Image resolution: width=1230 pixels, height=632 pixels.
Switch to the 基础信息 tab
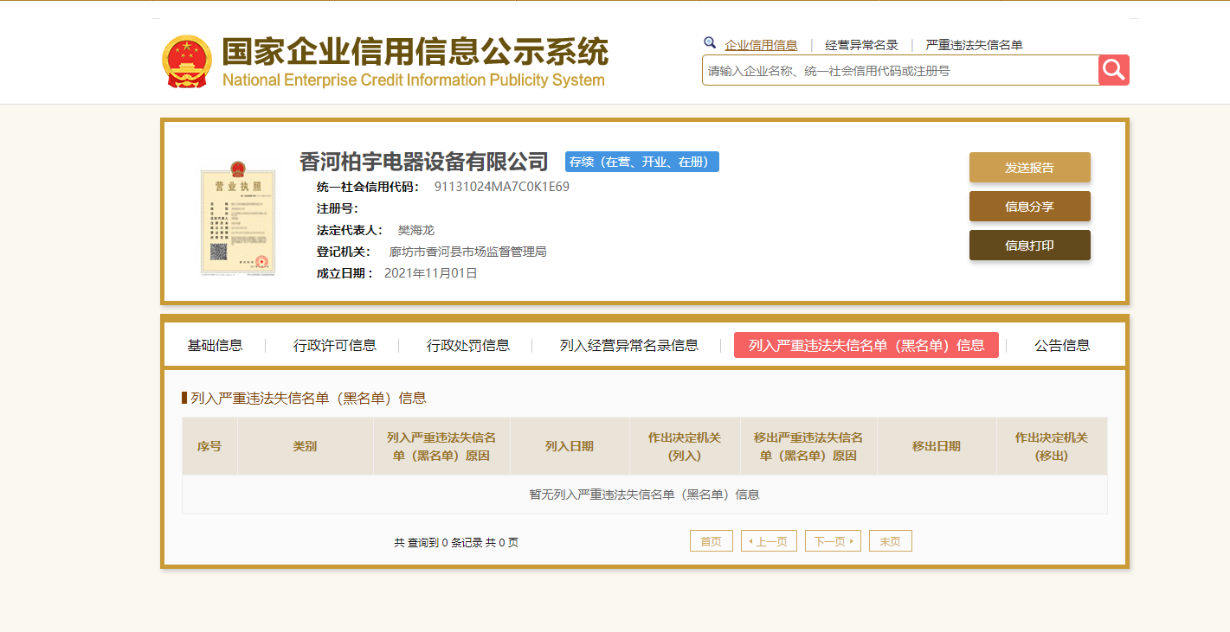click(215, 346)
